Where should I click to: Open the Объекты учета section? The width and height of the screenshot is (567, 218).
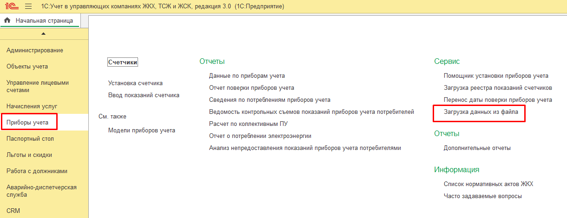27,66
